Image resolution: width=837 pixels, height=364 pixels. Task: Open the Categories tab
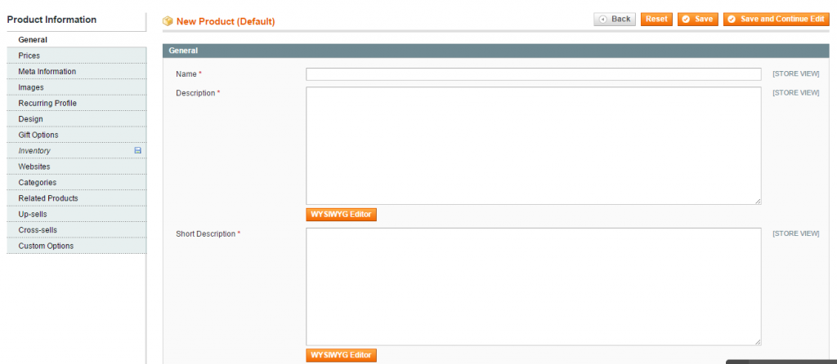[76, 182]
